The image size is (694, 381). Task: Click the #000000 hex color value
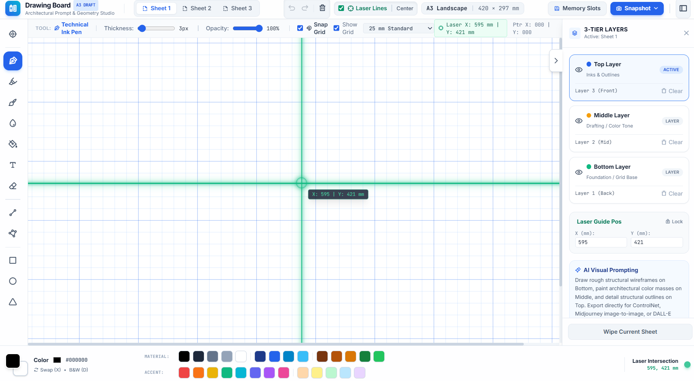(76, 360)
